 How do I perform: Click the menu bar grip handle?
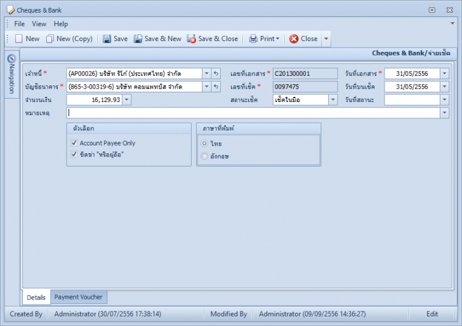(x=8, y=24)
